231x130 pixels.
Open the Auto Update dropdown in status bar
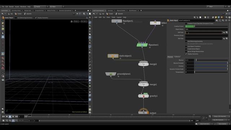222,124
